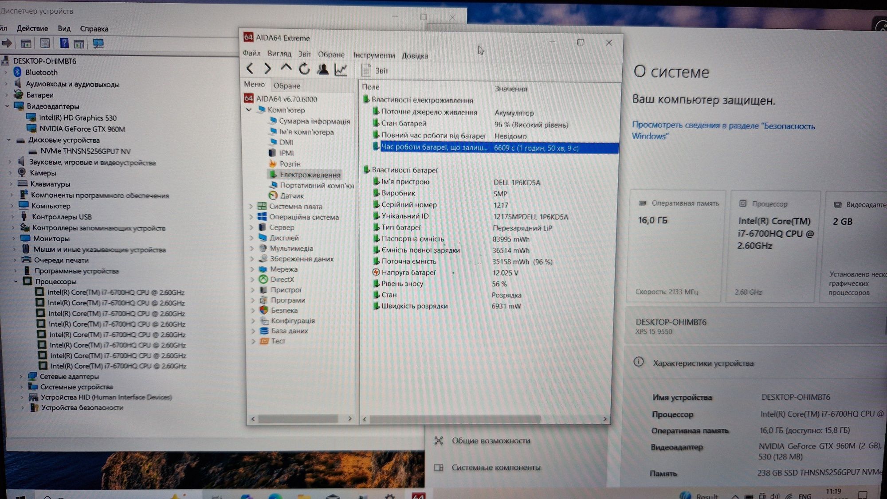Expand Bluetooth in Device Manager
The image size is (887, 499).
(6, 72)
